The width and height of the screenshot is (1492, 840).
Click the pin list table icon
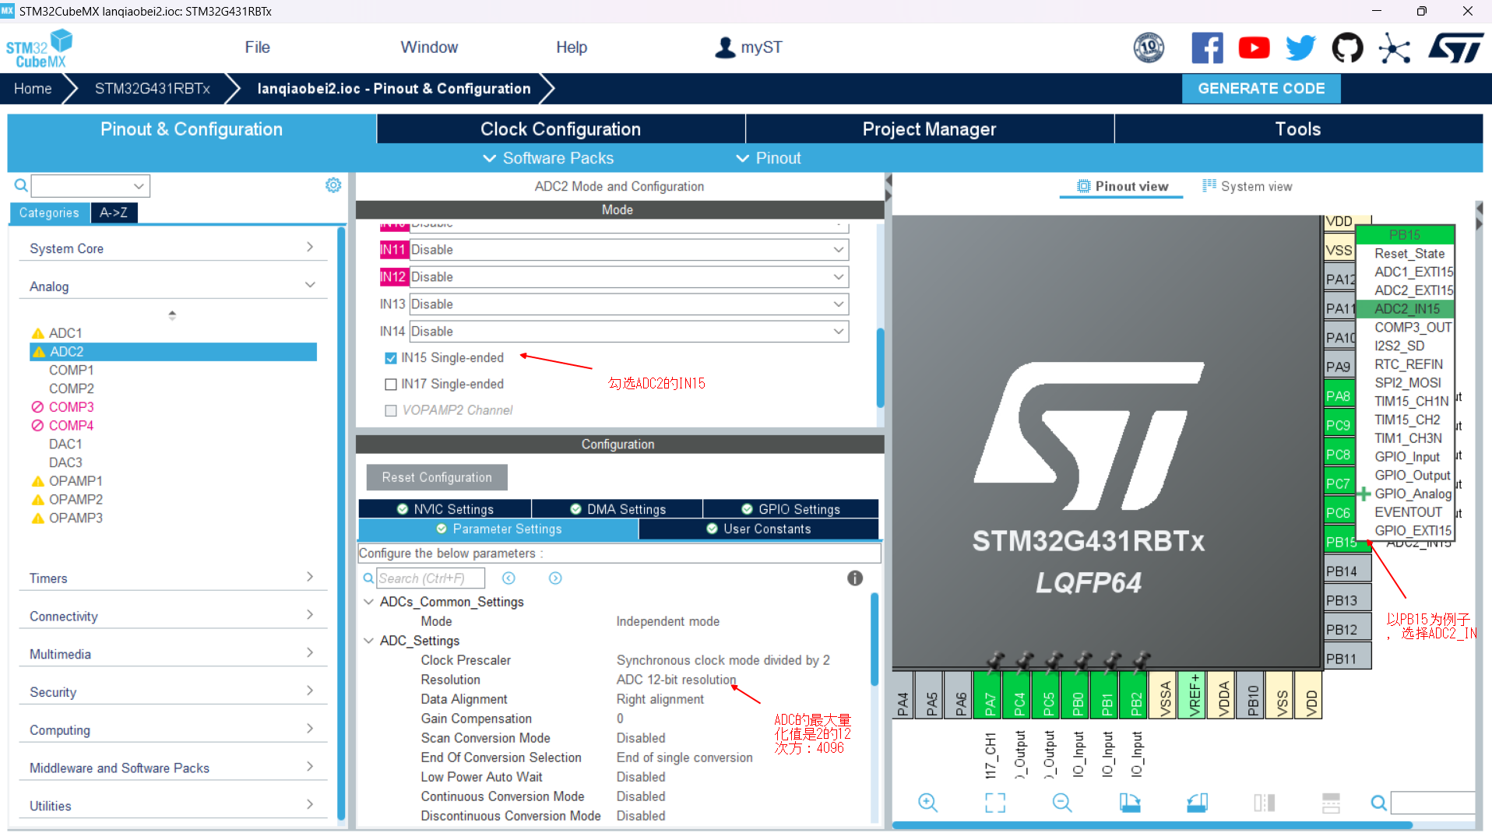coord(1332,803)
